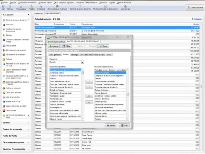The width and height of the screenshot is (205, 154).
Task: Open Gestión de ventas a crédito in sidebar
Action: click(x=15, y=106)
